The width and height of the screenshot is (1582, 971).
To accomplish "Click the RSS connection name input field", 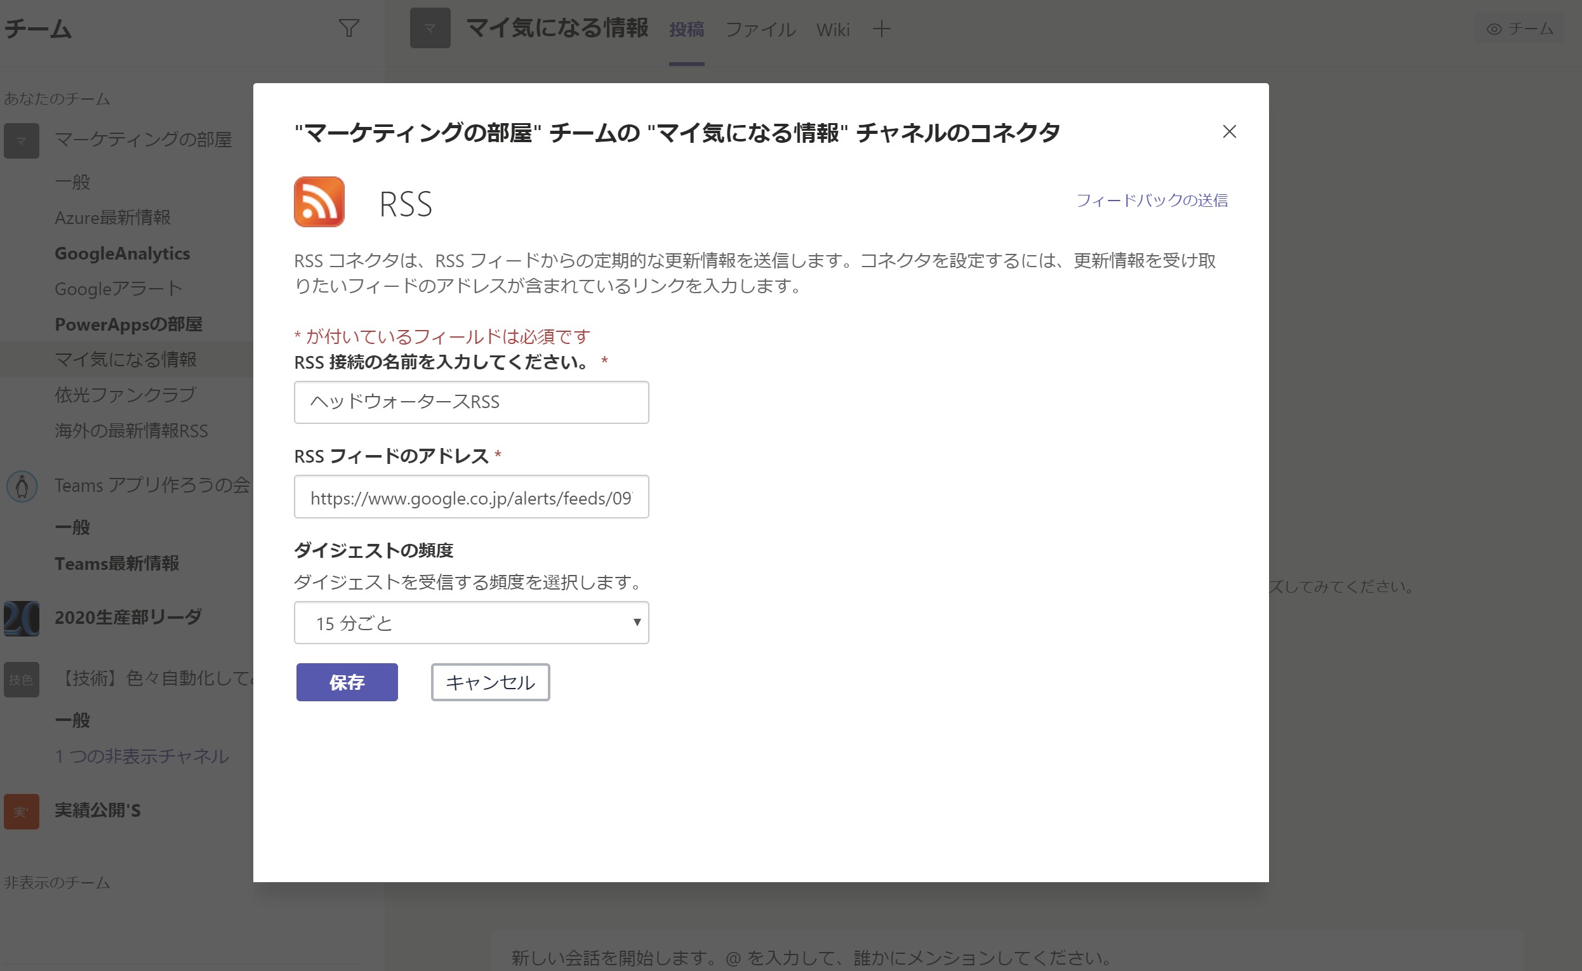I will point(471,402).
